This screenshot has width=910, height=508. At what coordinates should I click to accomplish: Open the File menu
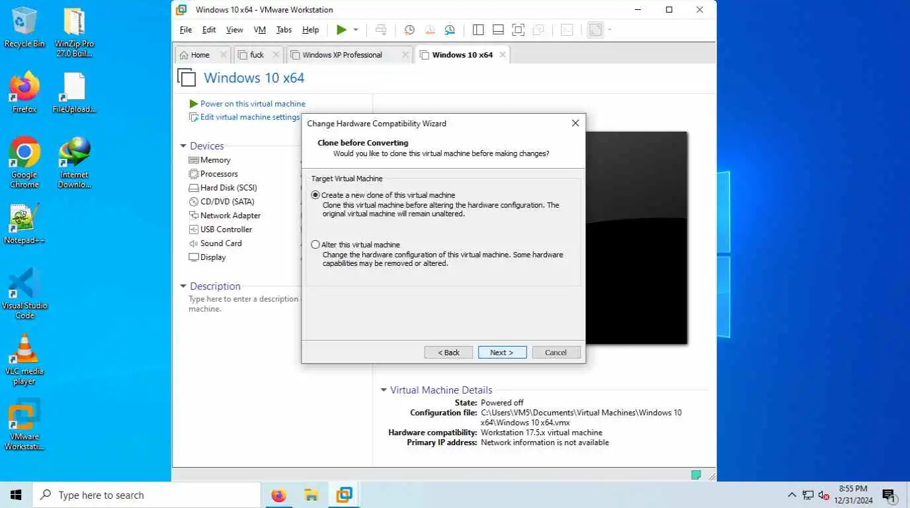click(x=186, y=30)
